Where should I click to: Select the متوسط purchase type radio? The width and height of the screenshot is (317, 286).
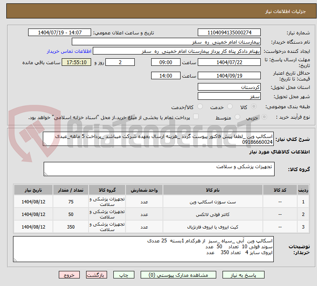237,117
